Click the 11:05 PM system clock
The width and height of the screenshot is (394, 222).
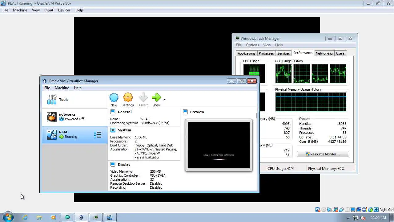(x=378, y=218)
